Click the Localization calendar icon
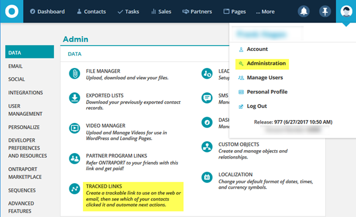 coord(207,177)
